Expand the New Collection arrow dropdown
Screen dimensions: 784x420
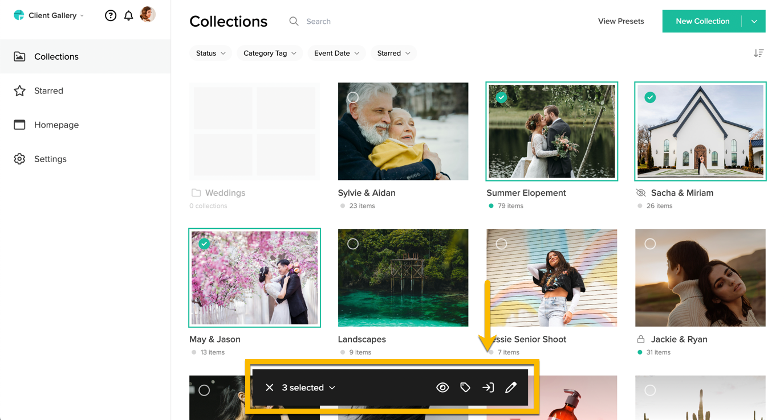(754, 21)
